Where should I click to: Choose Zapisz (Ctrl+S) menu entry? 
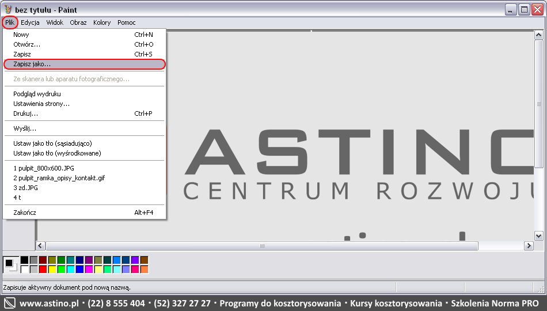click(84, 54)
